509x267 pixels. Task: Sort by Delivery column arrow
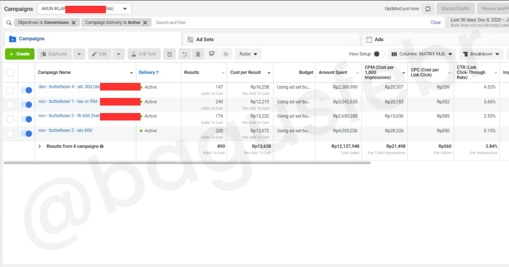coord(157,73)
